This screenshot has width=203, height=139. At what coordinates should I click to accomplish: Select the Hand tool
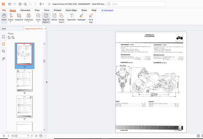click(x=4, y=18)
